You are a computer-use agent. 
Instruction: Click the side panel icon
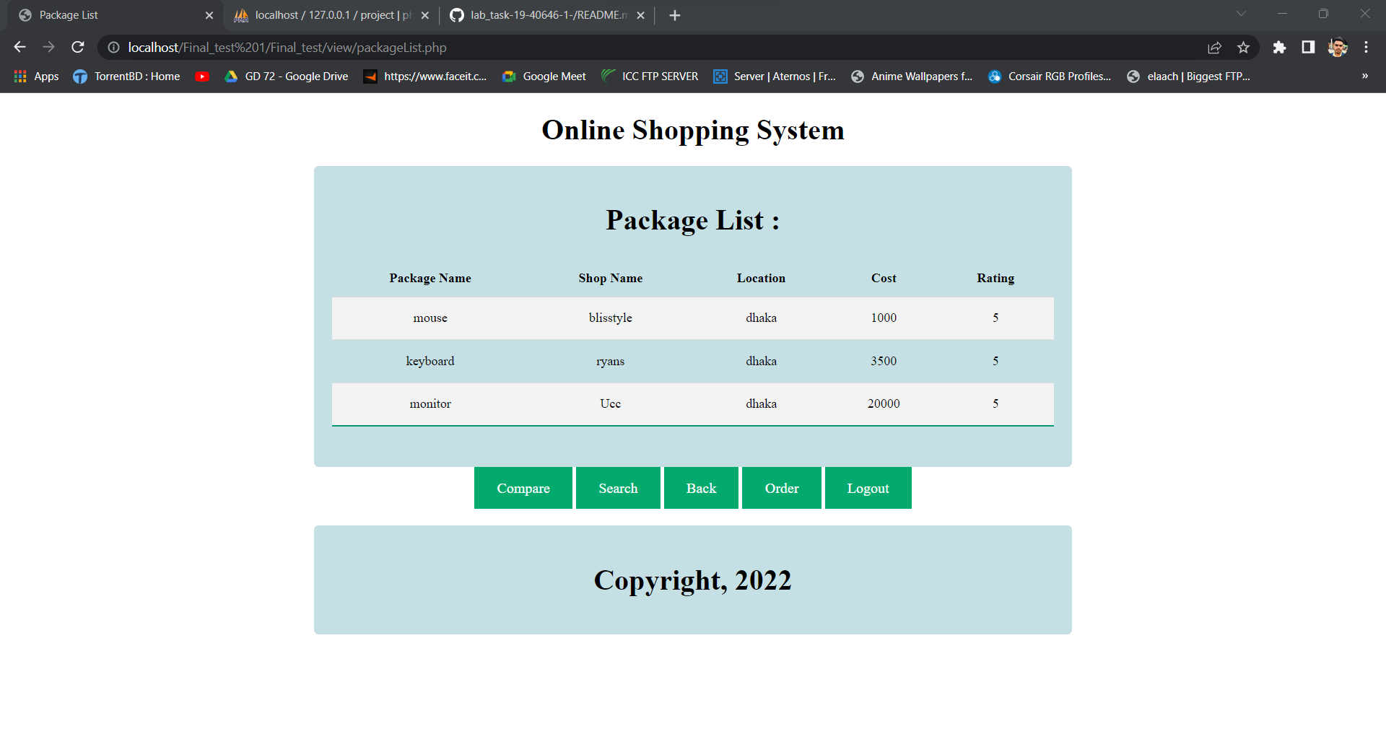(x=1307, y=47)
